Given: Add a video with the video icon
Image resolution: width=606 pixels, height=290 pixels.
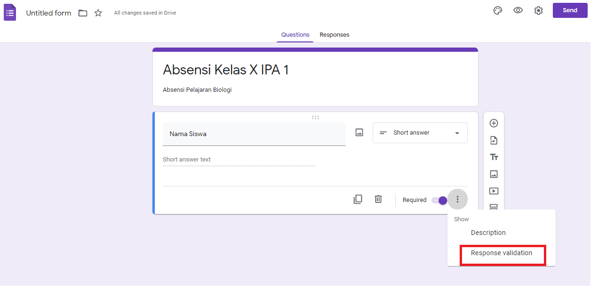Looking at the screenshot, I should 494,191.
